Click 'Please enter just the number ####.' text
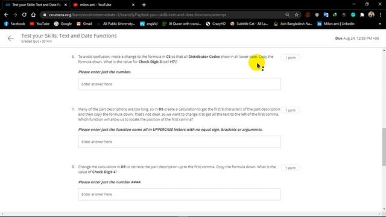The width and height of the screenshot is (386, 217). pos(110,182)
